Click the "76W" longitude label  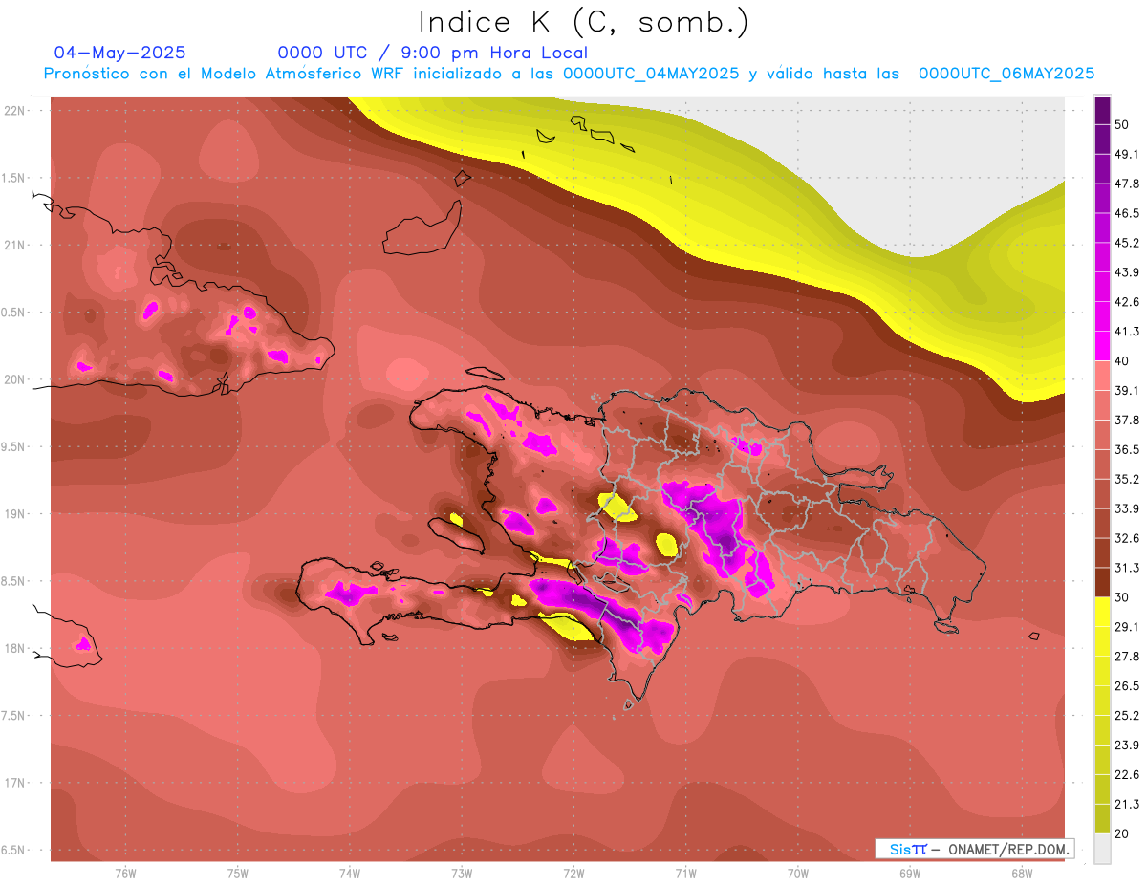125,874
